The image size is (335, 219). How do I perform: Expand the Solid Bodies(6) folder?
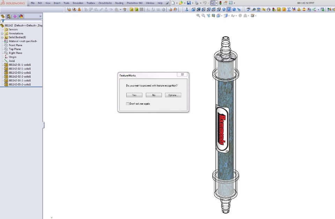point(2,37)
